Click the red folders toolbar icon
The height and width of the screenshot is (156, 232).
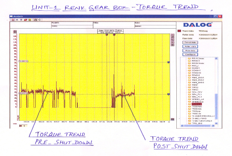(x=26, y=20)
